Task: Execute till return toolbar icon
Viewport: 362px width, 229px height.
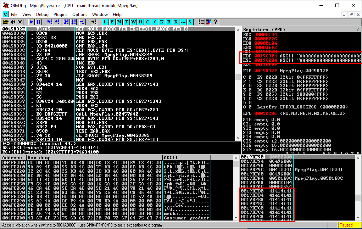Action: tap(82, 22)
